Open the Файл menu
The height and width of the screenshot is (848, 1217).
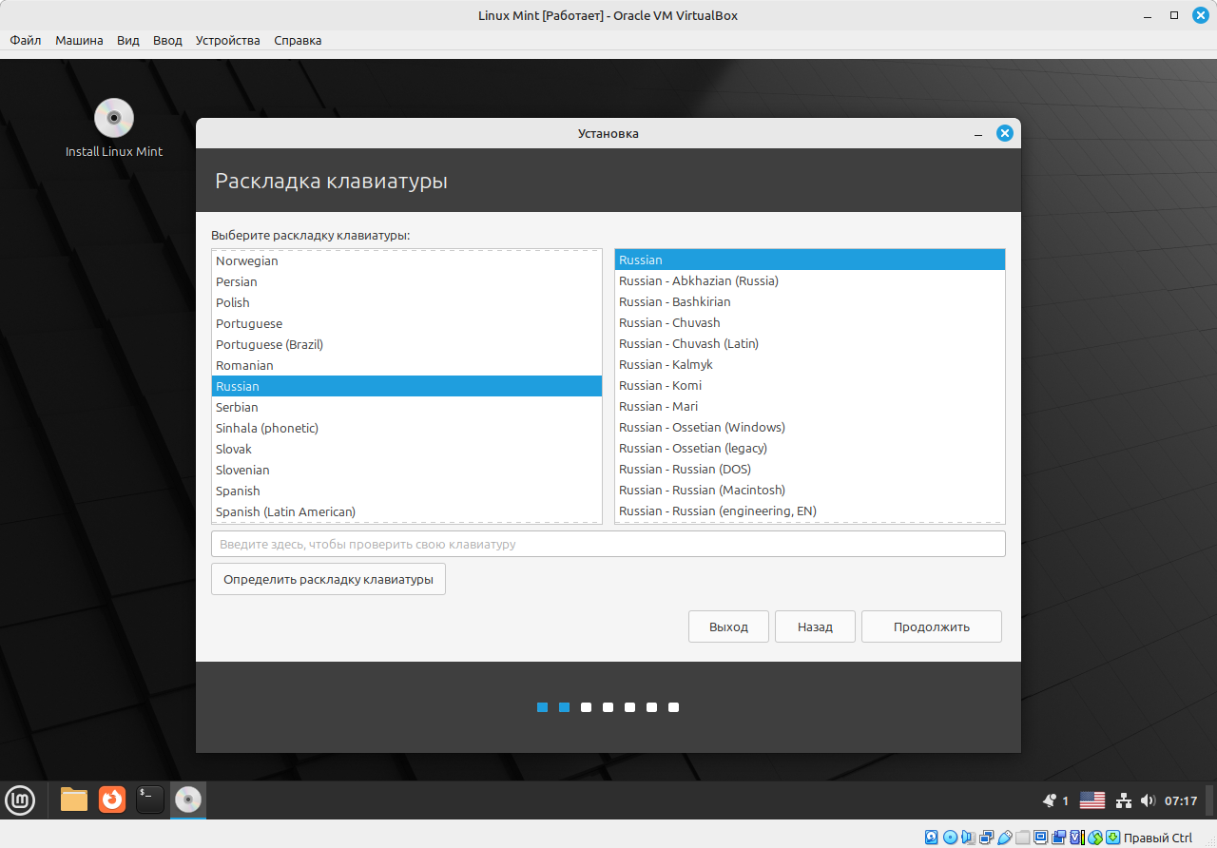click(26, 41)
